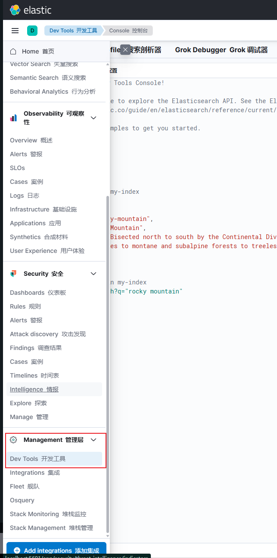The height and width of the screenshot is (558, 277).
Task: Open Cases under Observability
Action: point(27,182)
